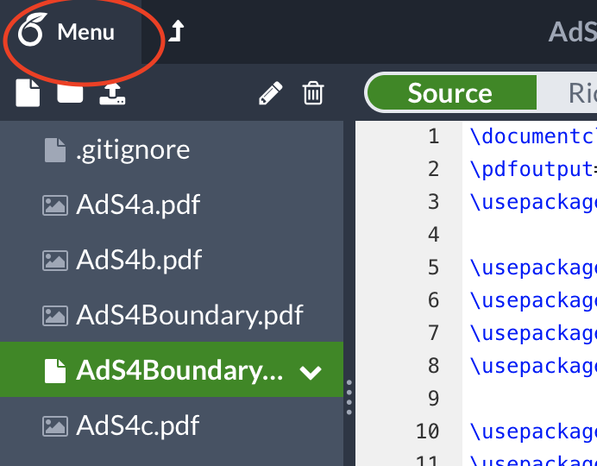
Task: Create a new file with the file icon
Action: click(28, 92)
